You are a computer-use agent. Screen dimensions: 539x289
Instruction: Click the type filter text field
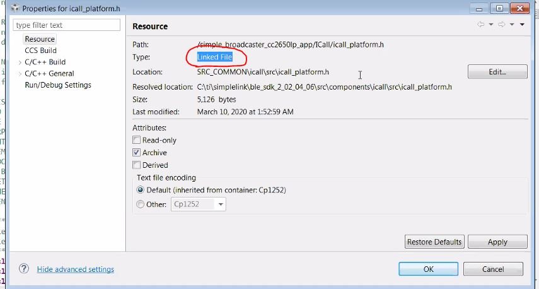click(x=66, y=25)
